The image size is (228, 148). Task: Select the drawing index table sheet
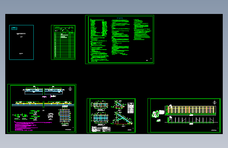point(63,42)
